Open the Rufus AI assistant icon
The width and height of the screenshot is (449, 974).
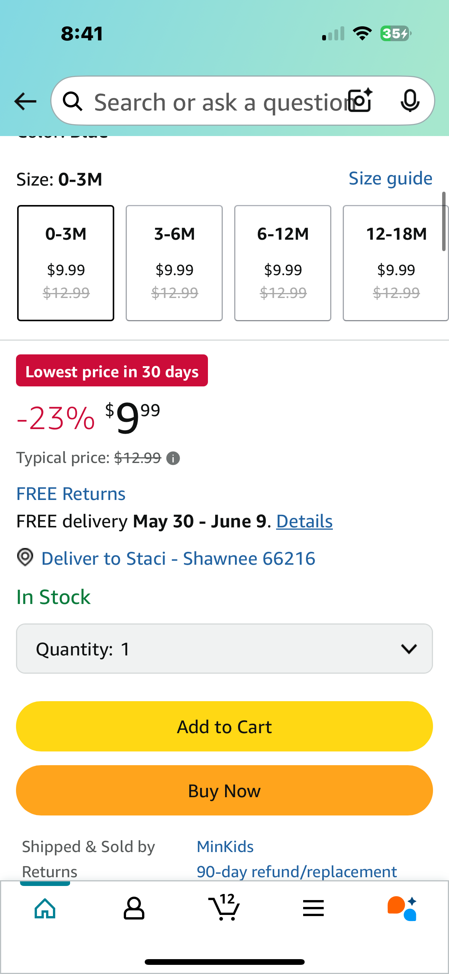402,908
